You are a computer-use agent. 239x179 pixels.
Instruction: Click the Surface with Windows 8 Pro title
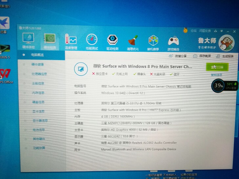pos(143,66)
